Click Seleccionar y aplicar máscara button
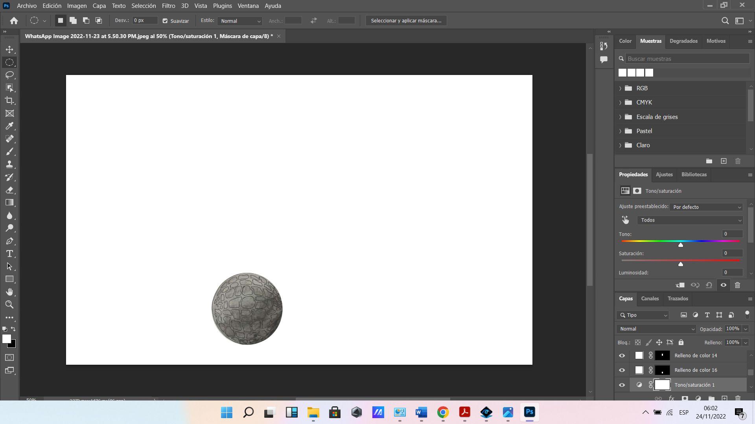Screen dimensions: 755x424 (x=406, y=21)
